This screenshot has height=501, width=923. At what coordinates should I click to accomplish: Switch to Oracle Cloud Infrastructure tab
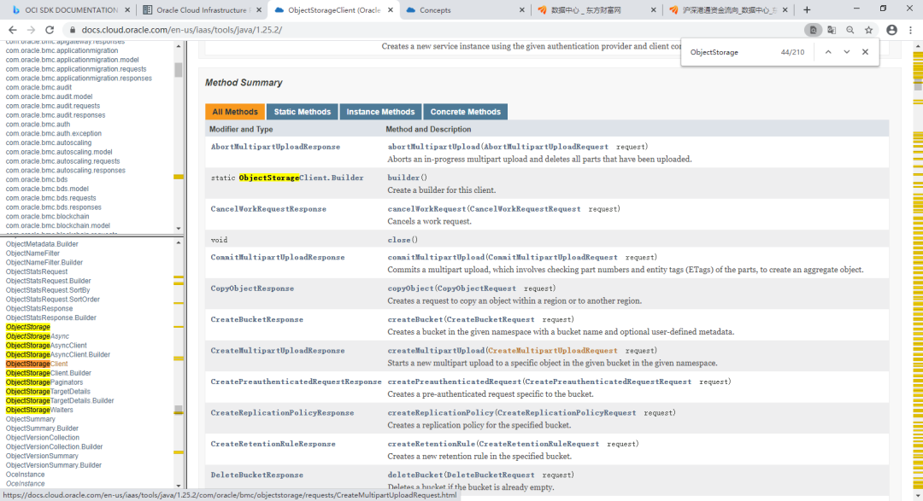pos(200,10)
